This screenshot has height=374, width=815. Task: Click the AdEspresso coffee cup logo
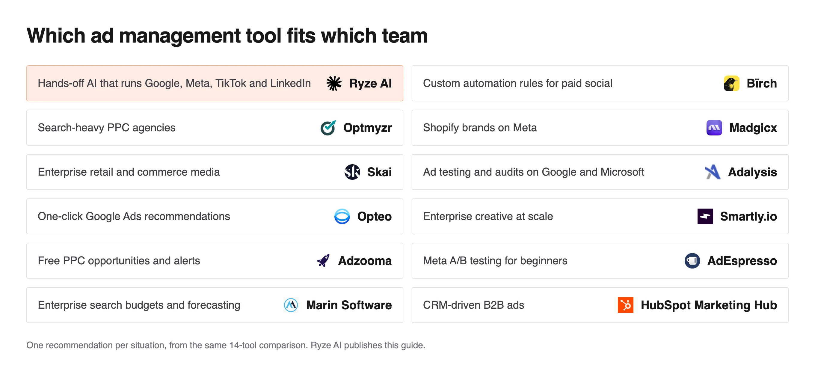[692, 260]
